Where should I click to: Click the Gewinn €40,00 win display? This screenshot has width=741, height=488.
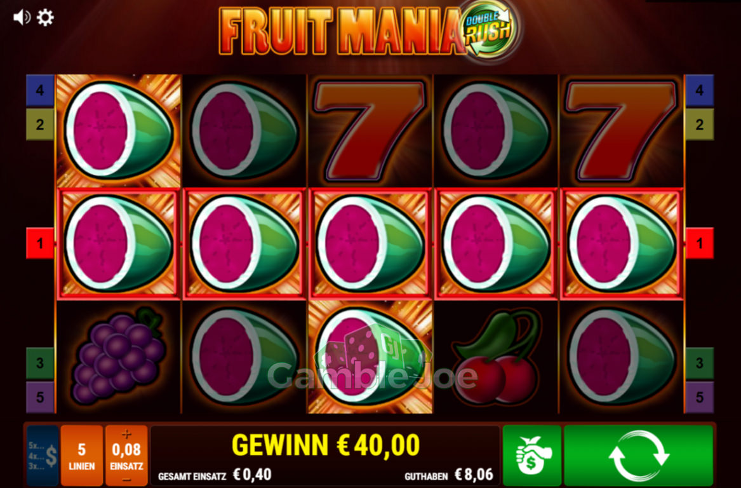coord(326,445)
